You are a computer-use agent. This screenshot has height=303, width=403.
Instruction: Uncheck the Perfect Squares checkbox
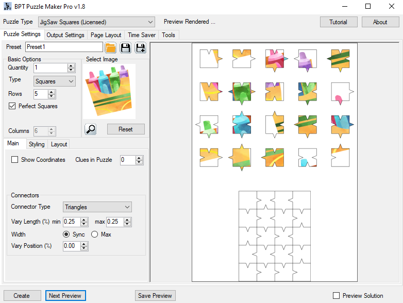13,106
